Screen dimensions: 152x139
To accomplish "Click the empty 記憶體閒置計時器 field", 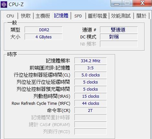I will coord(91,117).
